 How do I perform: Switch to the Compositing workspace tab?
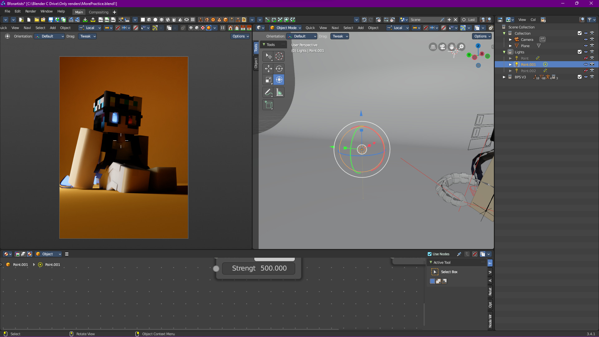[99, 12]
